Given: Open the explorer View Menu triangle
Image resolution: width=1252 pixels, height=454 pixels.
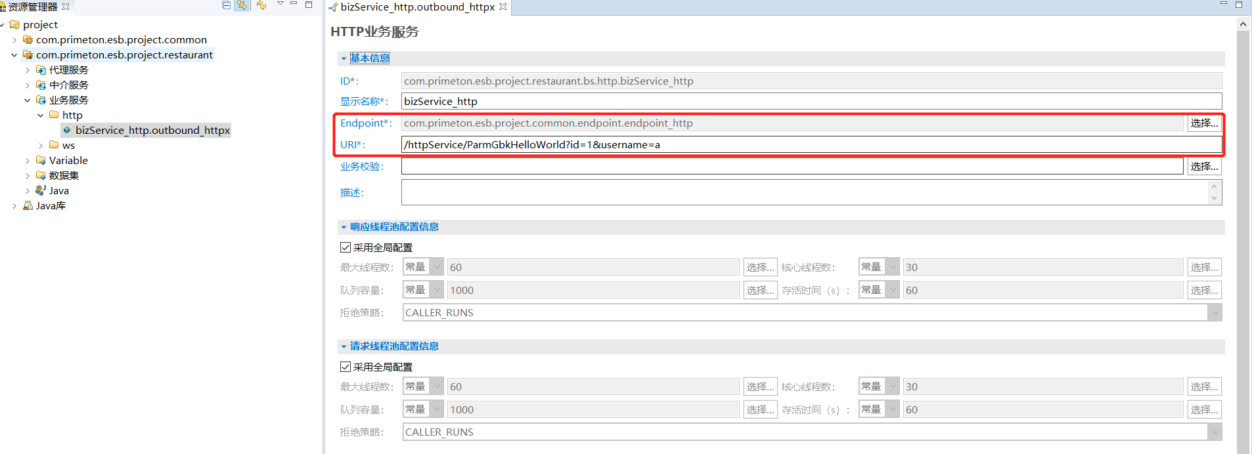Looking at the screenshot, I should tap(280, 4).
